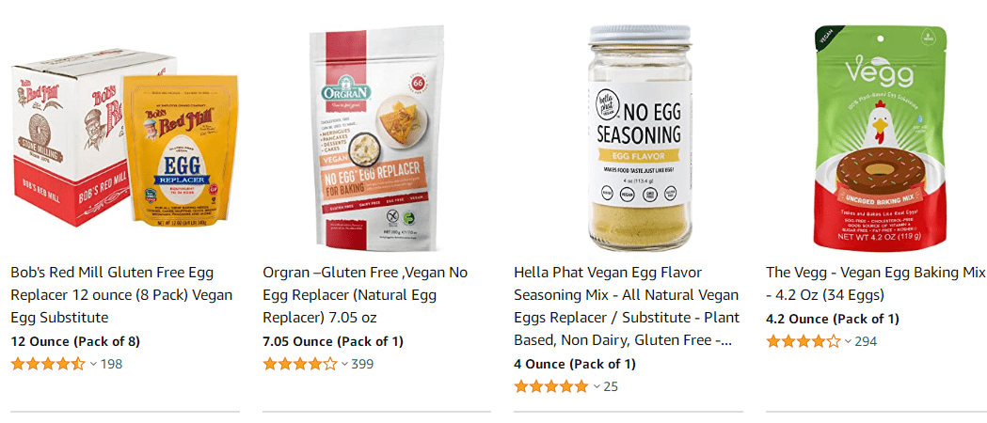Screen dimensions: 987x423
Task: Open Orgran Gluten Free Vegan title link
Action: pos(365,295)
